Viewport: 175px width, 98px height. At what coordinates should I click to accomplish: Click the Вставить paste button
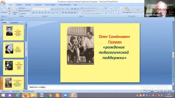4,11
